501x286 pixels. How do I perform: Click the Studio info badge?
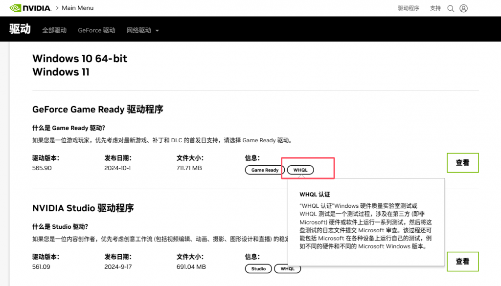(258, 269)
